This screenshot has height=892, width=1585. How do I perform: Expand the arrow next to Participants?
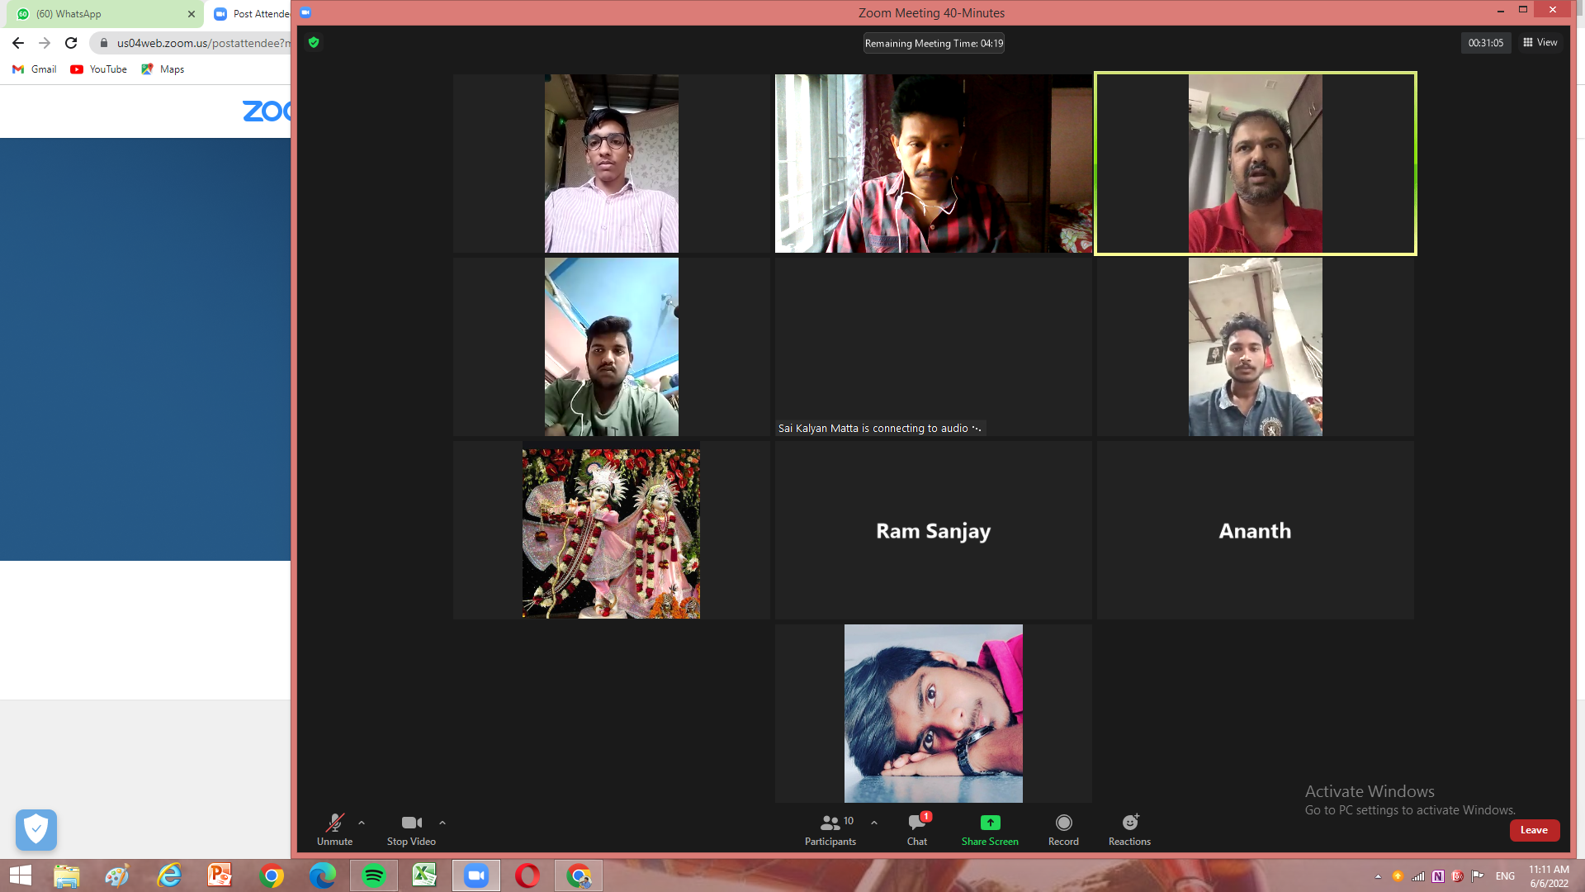874,823
